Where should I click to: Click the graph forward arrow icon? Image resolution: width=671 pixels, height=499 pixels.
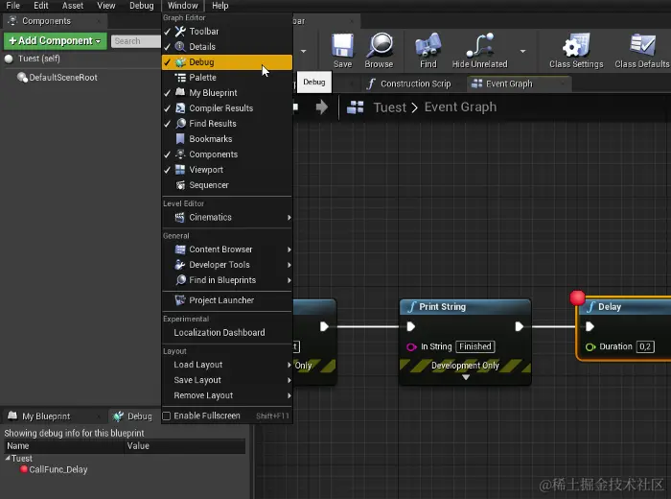click(322, 107)
